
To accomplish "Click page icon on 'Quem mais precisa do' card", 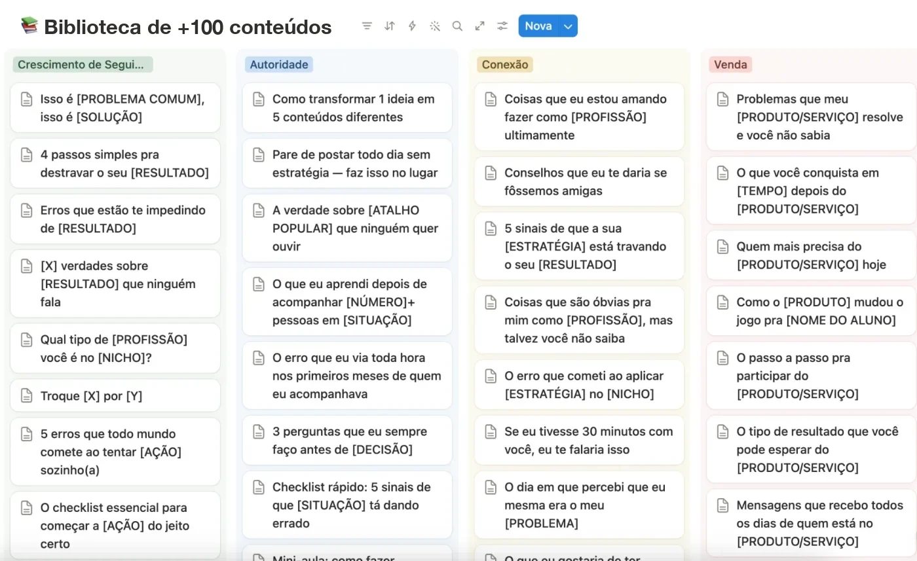I will [x=722, y=247].
